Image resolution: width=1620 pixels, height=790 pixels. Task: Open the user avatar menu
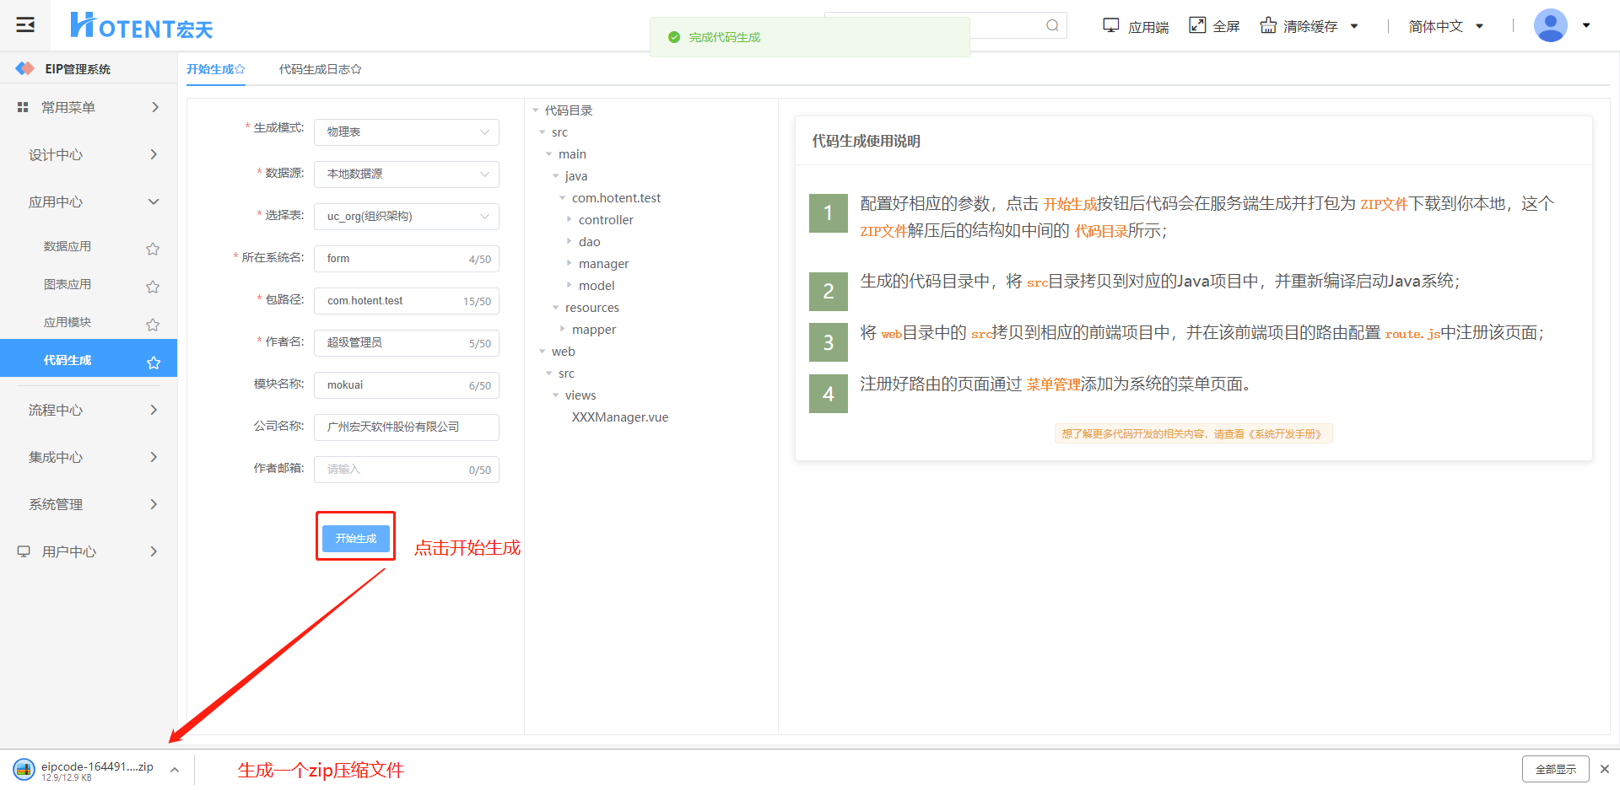[1551, 25]
